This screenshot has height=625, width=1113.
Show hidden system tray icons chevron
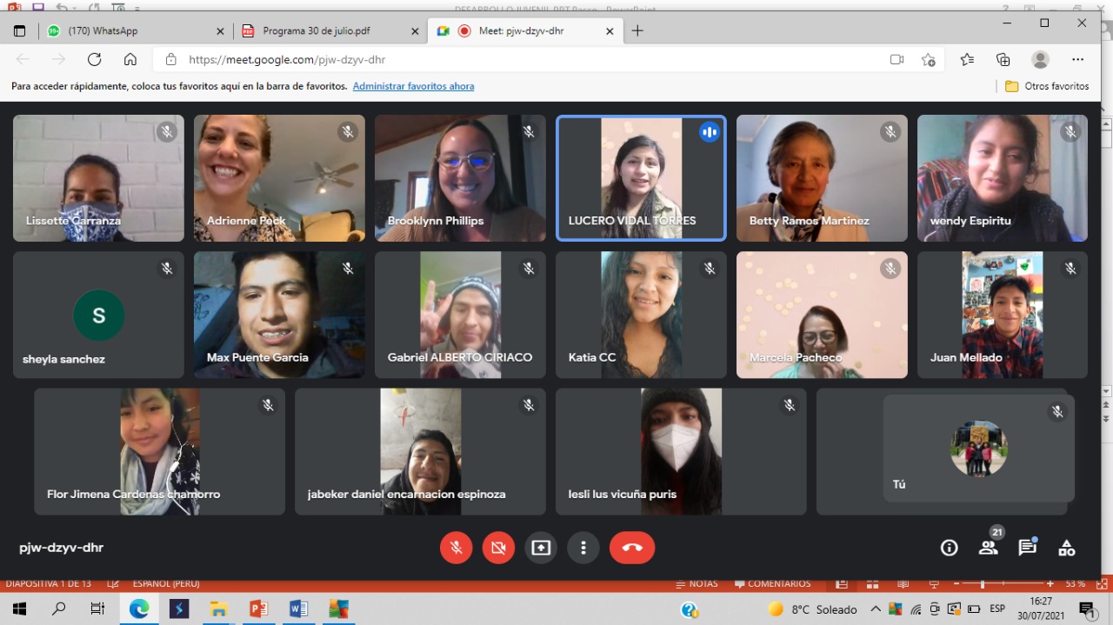(876, 609)
